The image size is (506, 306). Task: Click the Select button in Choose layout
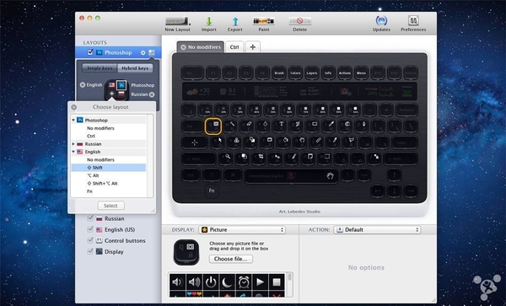click(110, 206)
